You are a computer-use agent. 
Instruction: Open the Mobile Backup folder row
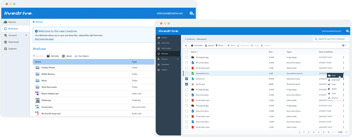[x=94, y=74]
